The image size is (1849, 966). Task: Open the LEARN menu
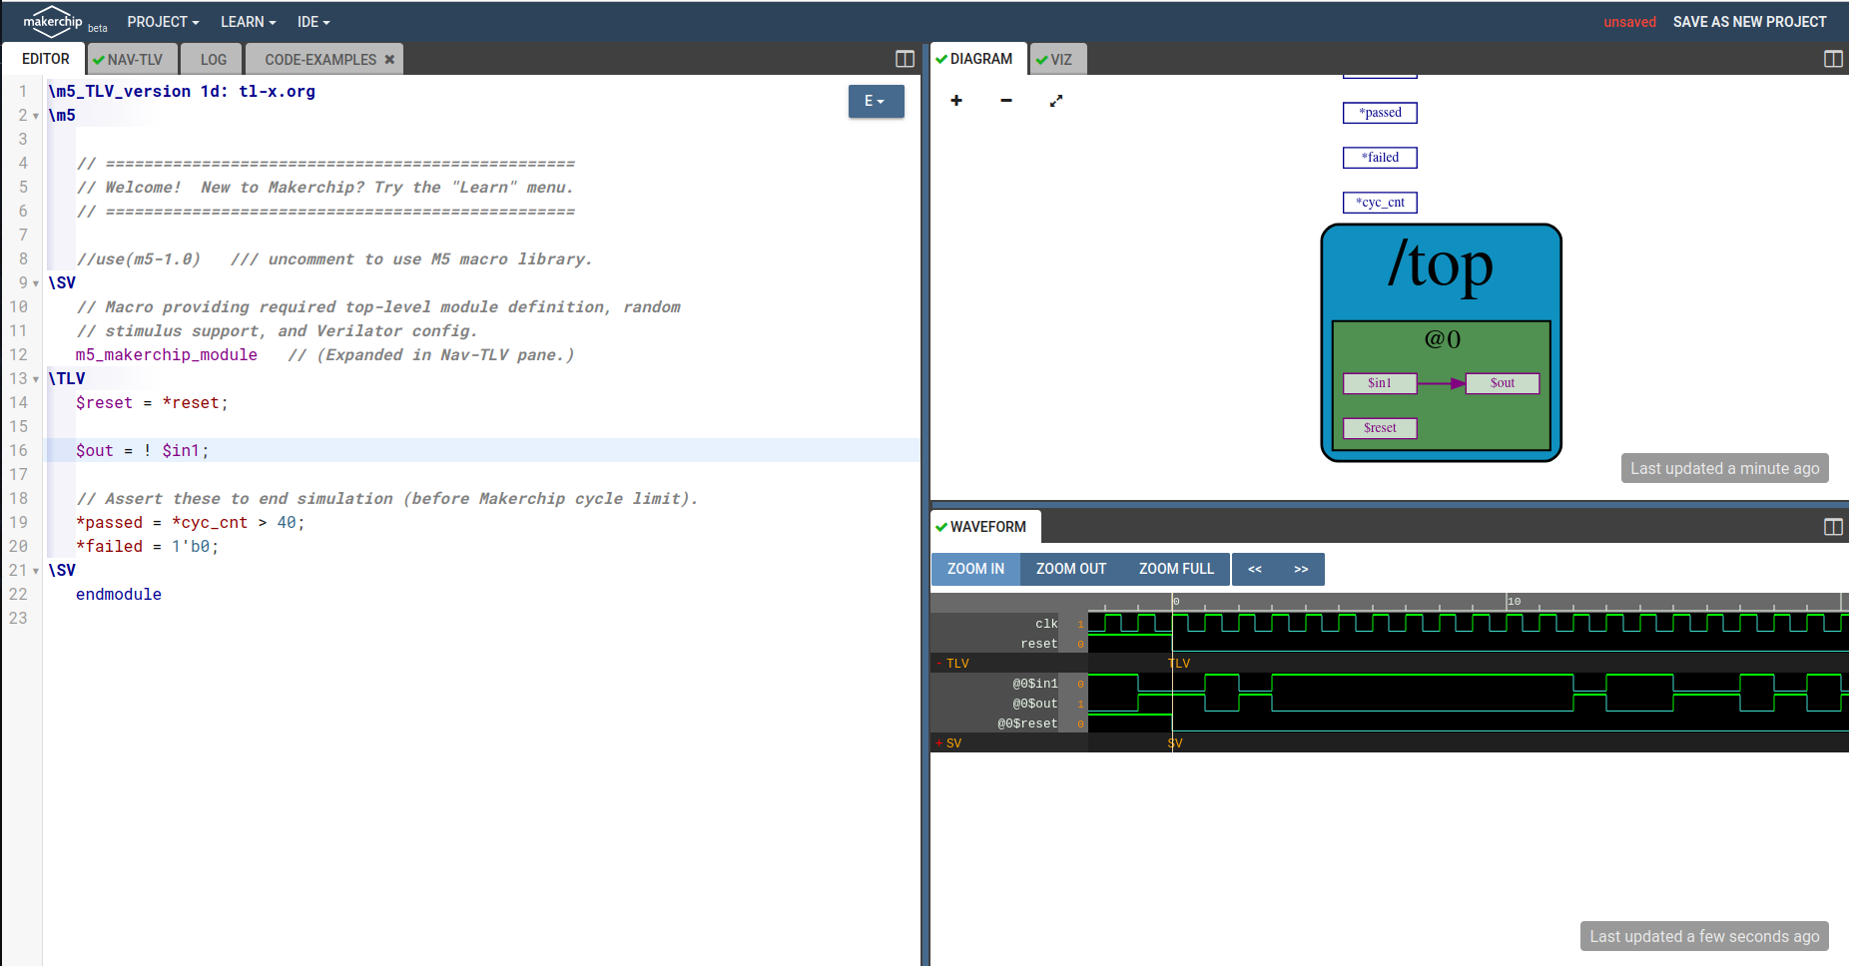pyautogui.click(x=247, y=21)
